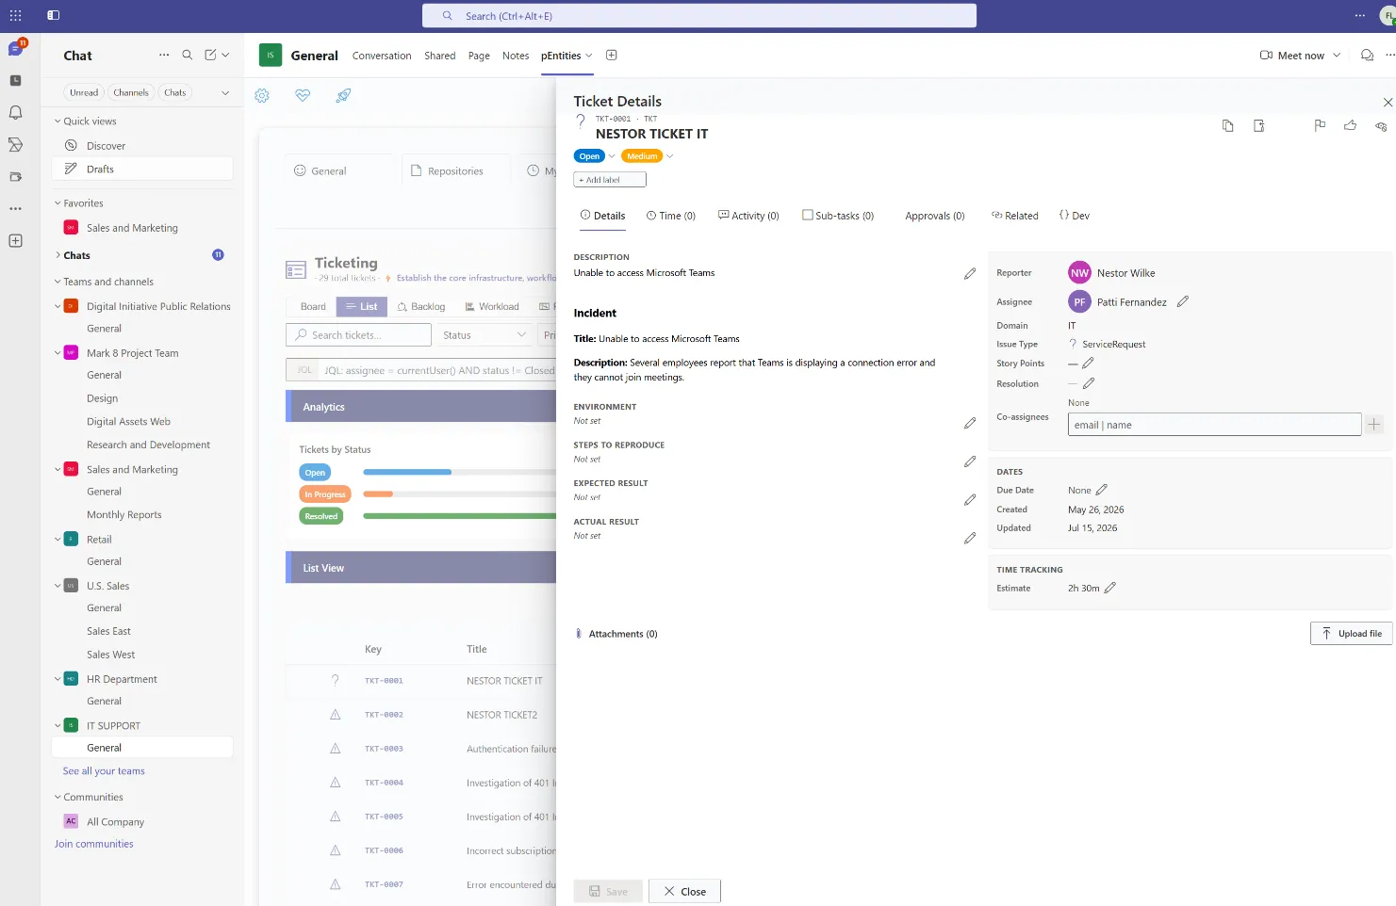Add co-assignee with plus button
The height and width of the screenshot is (906, 1396).
[x=1374, y=425]
